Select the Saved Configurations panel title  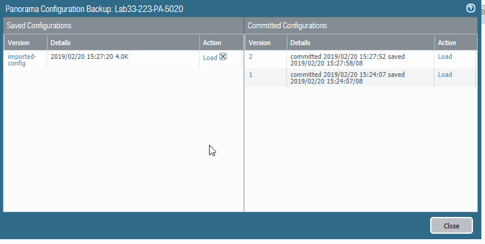[x=39, y=26]
